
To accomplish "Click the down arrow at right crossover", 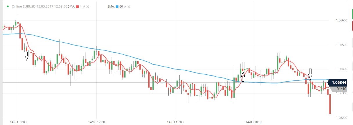I will tap(310, 74).
